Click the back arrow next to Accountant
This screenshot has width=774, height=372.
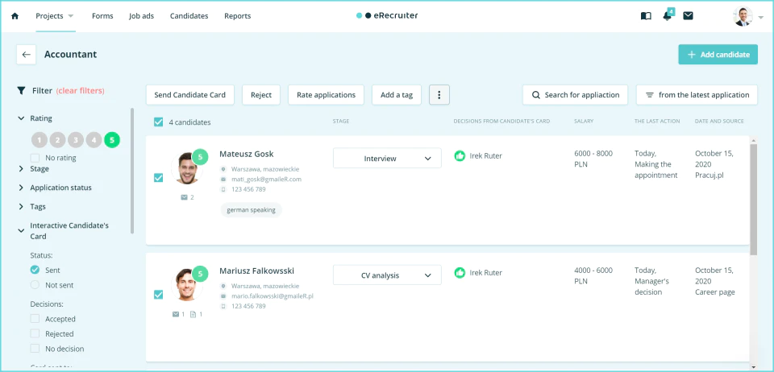coord(26,55)
